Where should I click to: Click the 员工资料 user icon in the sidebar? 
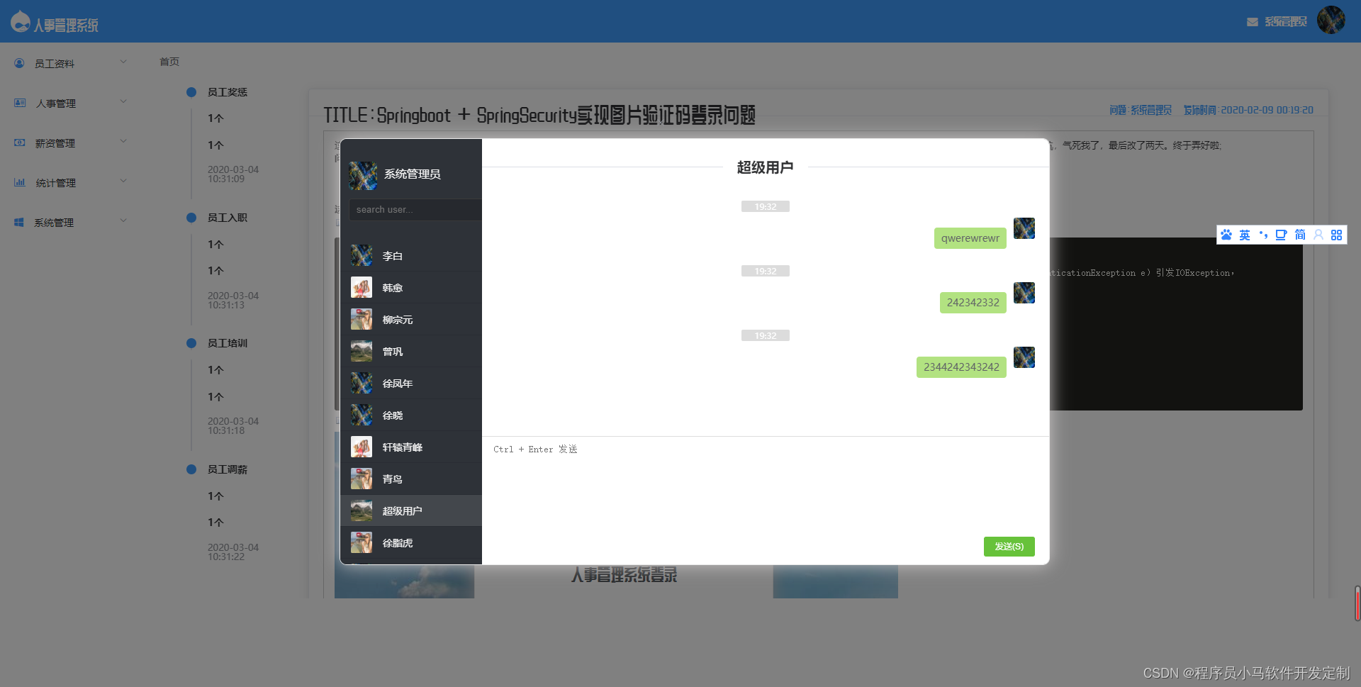[18, 63]
